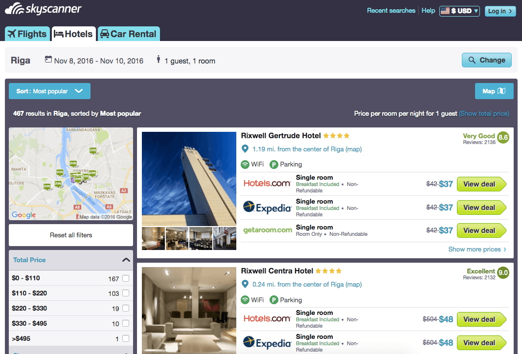Viewport: 522px width, 354px height.
Task: Click the four-star rating of Rixwell Gertrude
Action: (x=336, y=136)
